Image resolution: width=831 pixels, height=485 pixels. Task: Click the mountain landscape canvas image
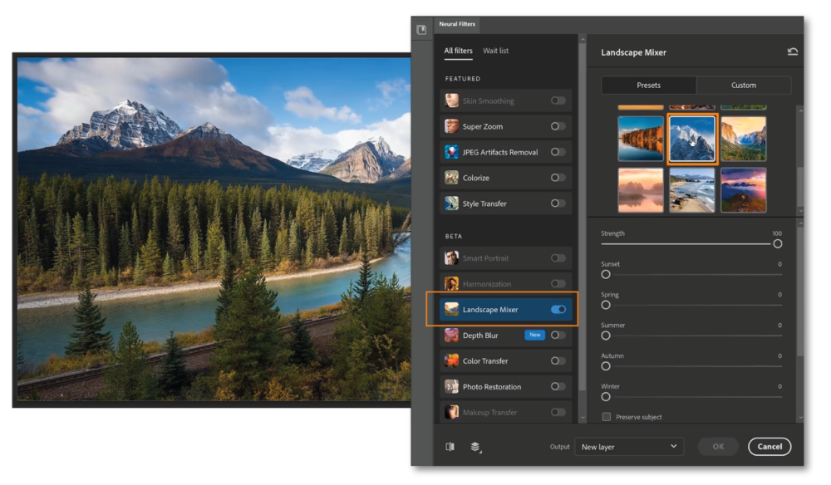[x=214, y=229]
